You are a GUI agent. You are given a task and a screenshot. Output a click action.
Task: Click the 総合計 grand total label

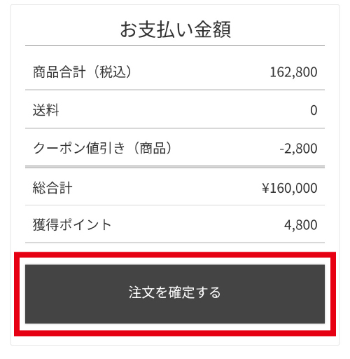click(x=52, y=188)
